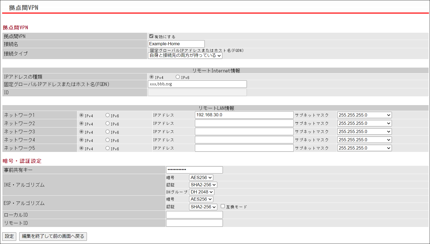Open the DH 2048 group dropdown

(202, 192)
